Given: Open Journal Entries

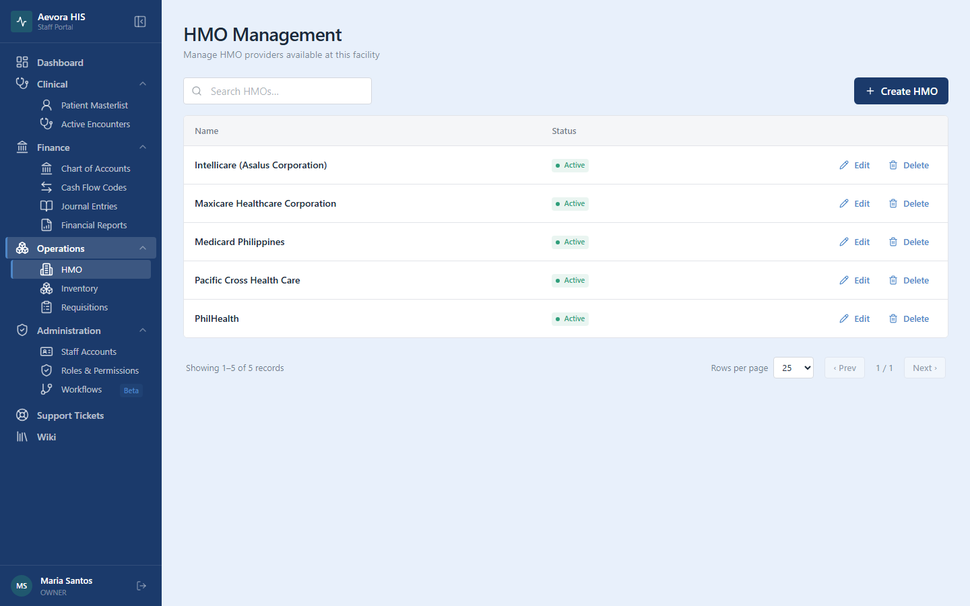Looking at the screenshot, I should click(x=81, y=206).
